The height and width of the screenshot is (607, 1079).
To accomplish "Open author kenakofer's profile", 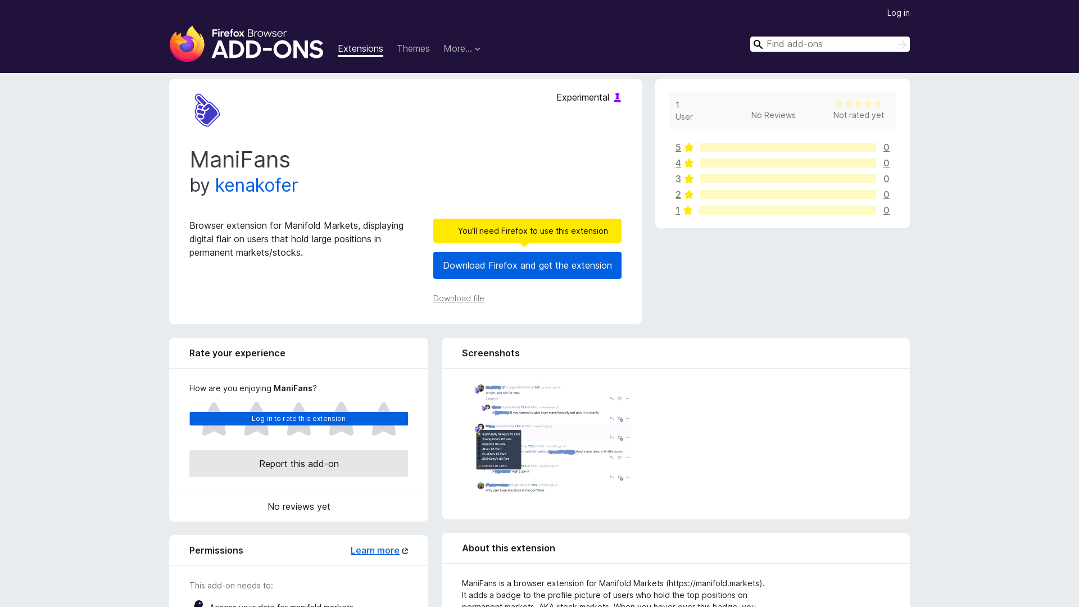I will [x=256, y=185].
